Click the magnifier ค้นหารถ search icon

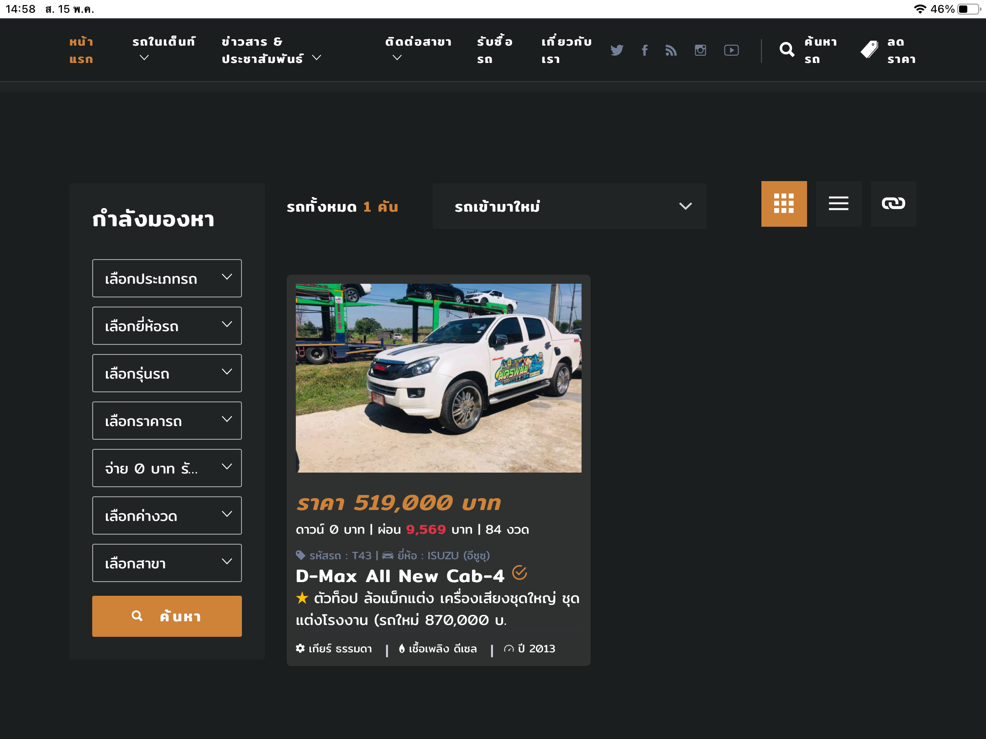(x=787, y=50)
